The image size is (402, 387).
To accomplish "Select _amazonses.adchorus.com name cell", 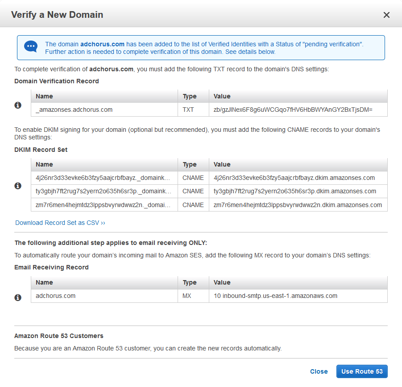I will click(104, 110).
